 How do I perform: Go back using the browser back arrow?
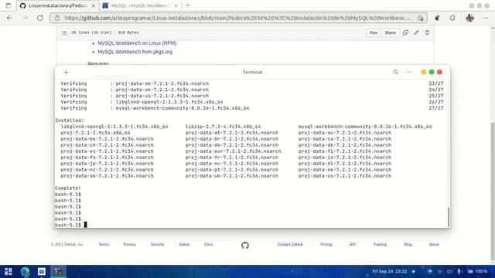tap(9, 18)
